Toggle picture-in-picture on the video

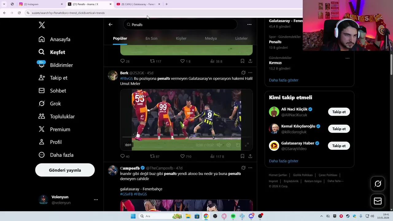pyautogui.click(x=238, y=145)
